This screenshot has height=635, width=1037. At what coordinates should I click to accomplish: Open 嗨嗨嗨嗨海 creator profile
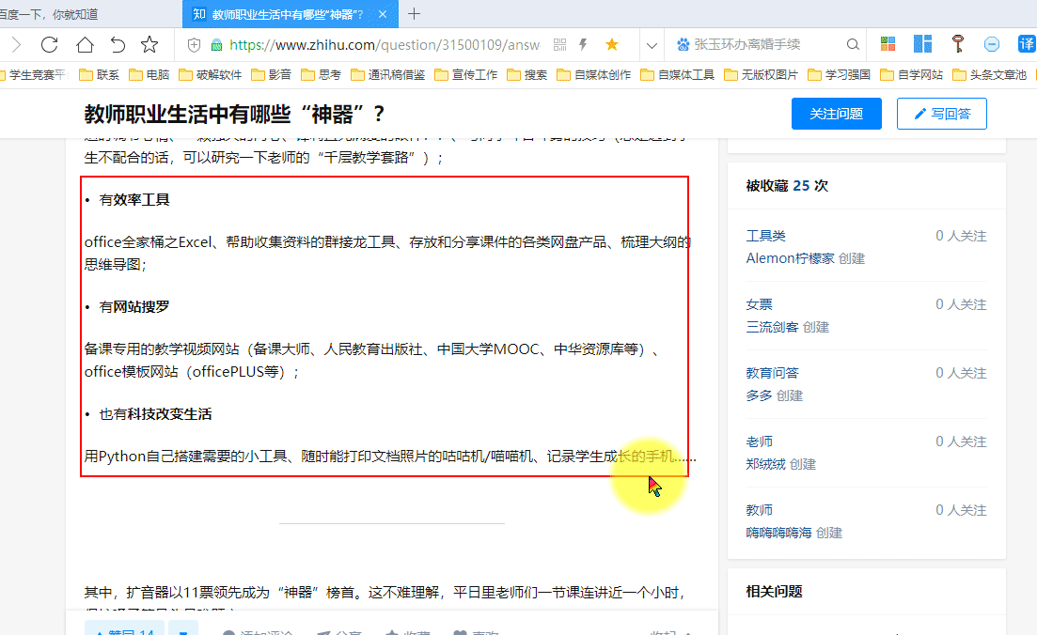click(x=779, y=533)
